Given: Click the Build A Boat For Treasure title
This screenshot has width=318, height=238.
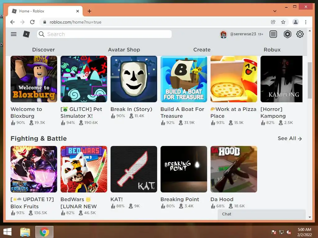Looking at the screenshot, I should point(182,112).
